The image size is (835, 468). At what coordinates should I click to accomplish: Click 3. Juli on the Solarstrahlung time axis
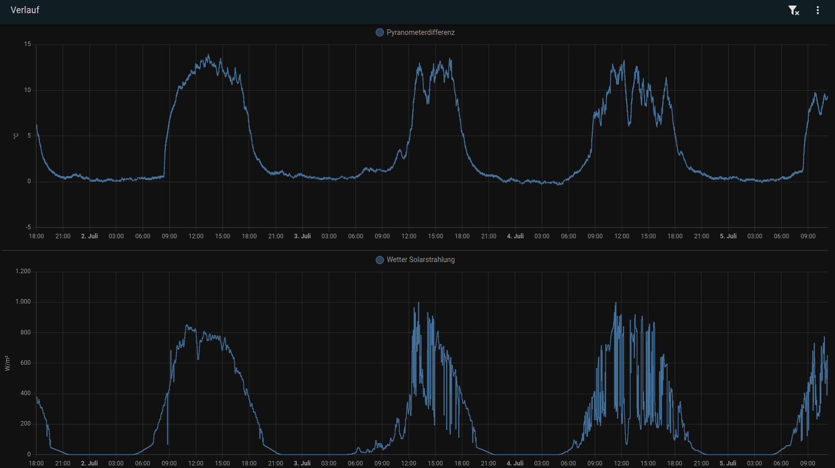coord(302,463)
